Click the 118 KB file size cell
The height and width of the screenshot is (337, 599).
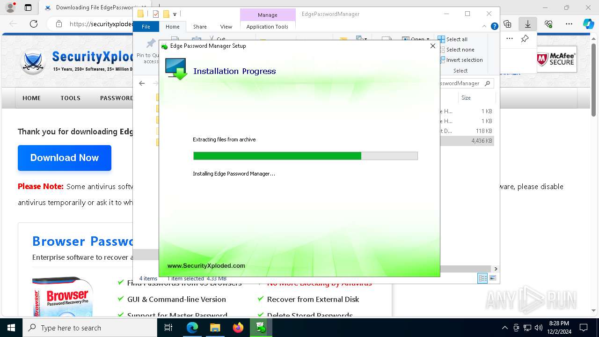click(x=484, y=131)
